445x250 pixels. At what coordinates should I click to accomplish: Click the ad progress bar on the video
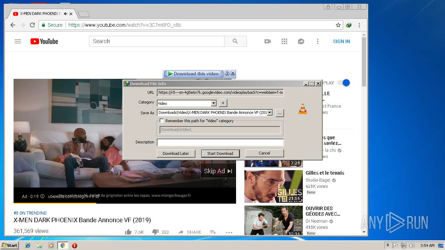(x=125, y=203)
